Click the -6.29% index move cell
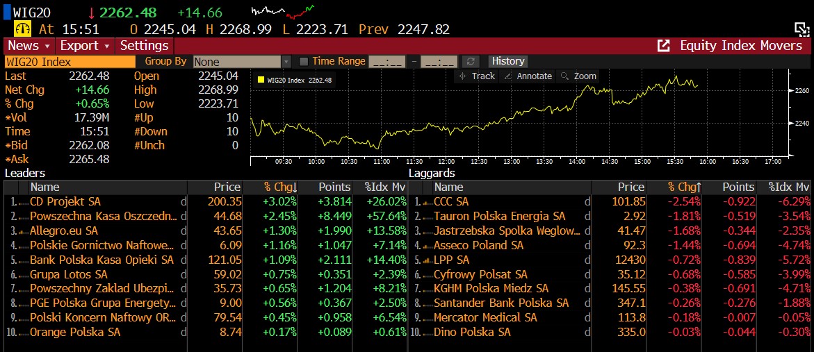Image resolution: width=814 pixels, height=352 pixels. click(795, 201)
